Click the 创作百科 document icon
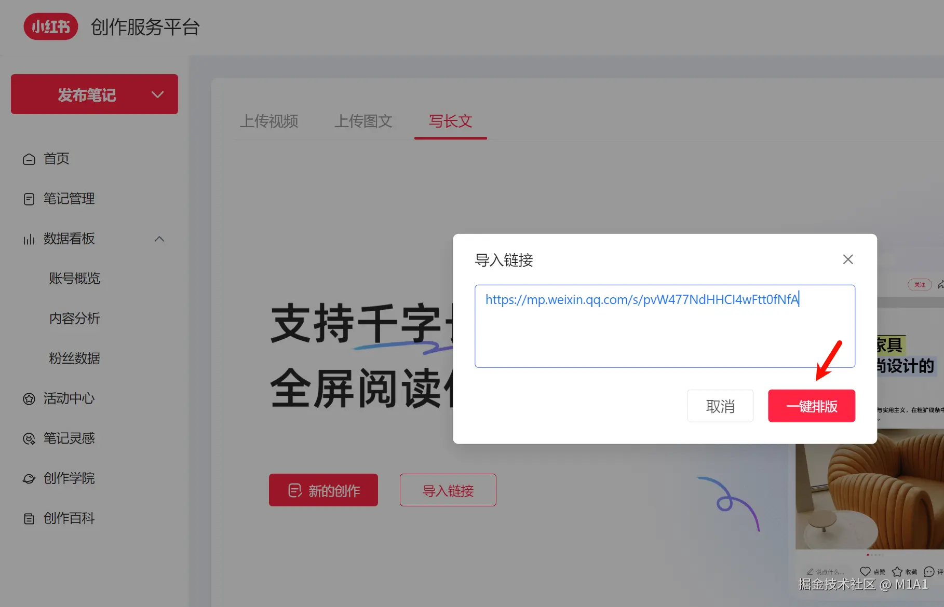 point(29,519)
